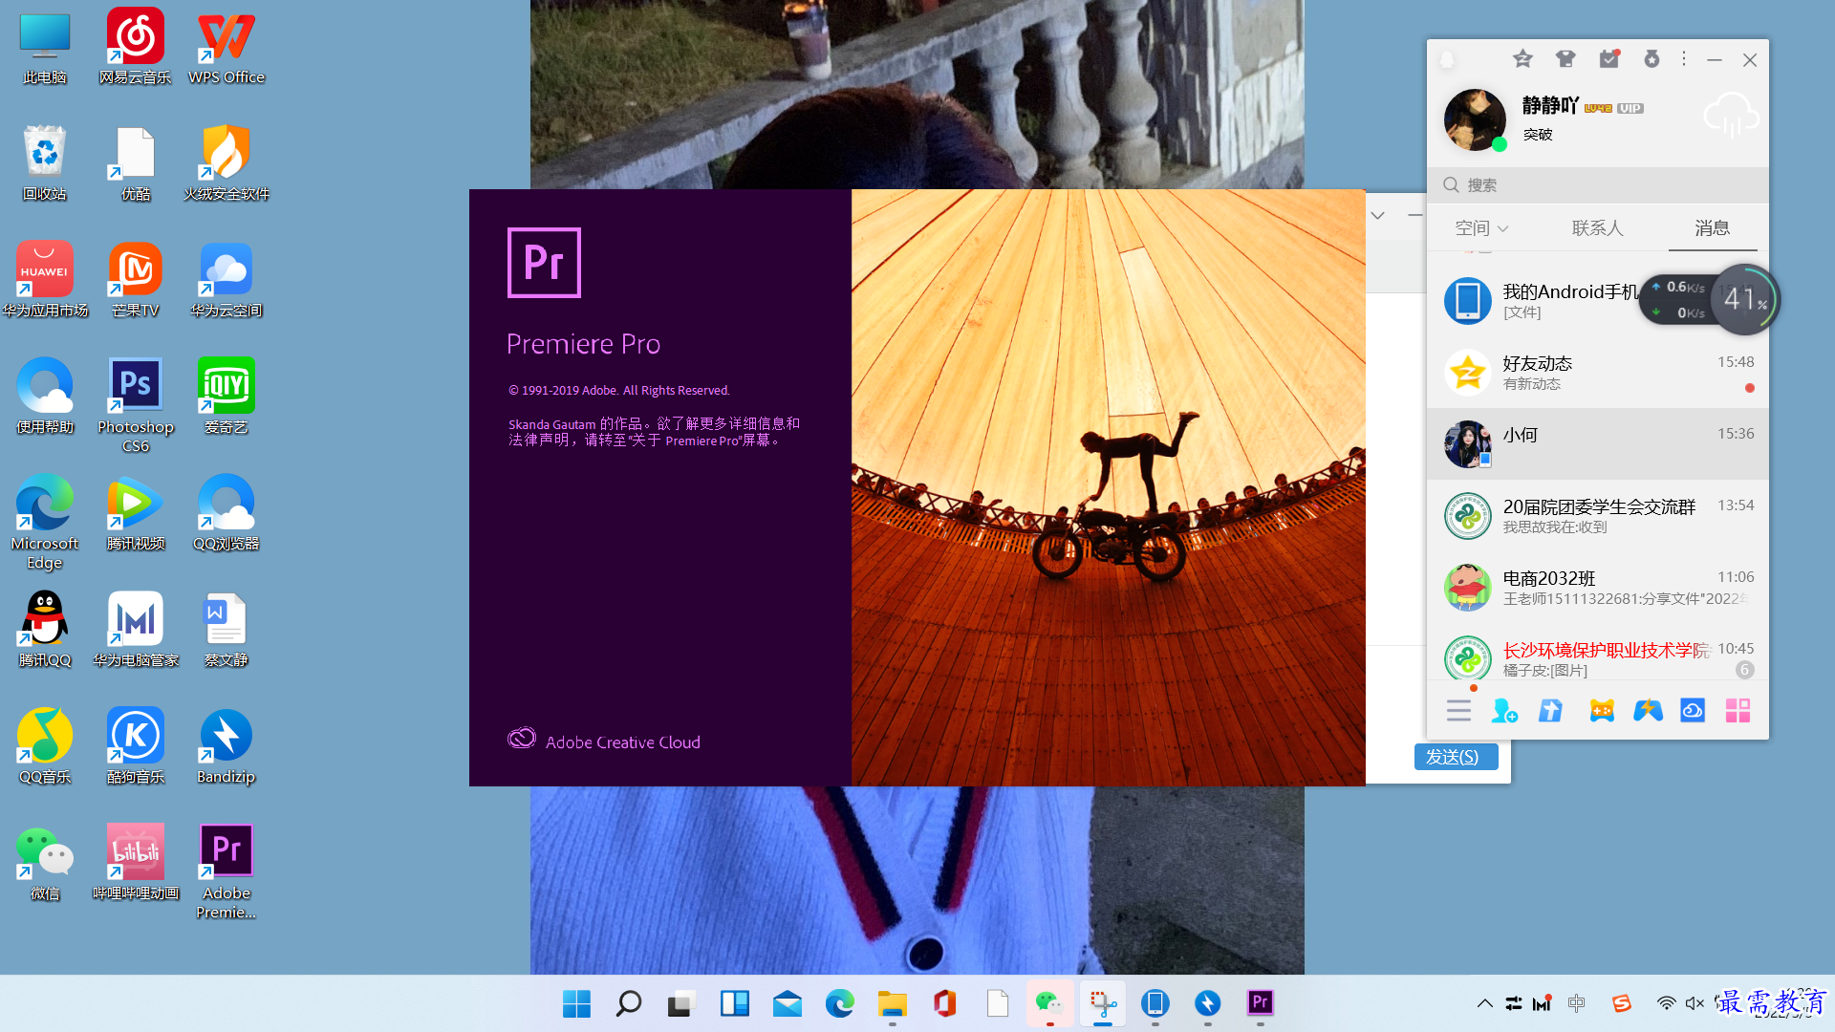Open 爱奇艺 desktop shortcut
Image resolution: width=1835 pixels, height=1032 pixels.
click(227, 395)
